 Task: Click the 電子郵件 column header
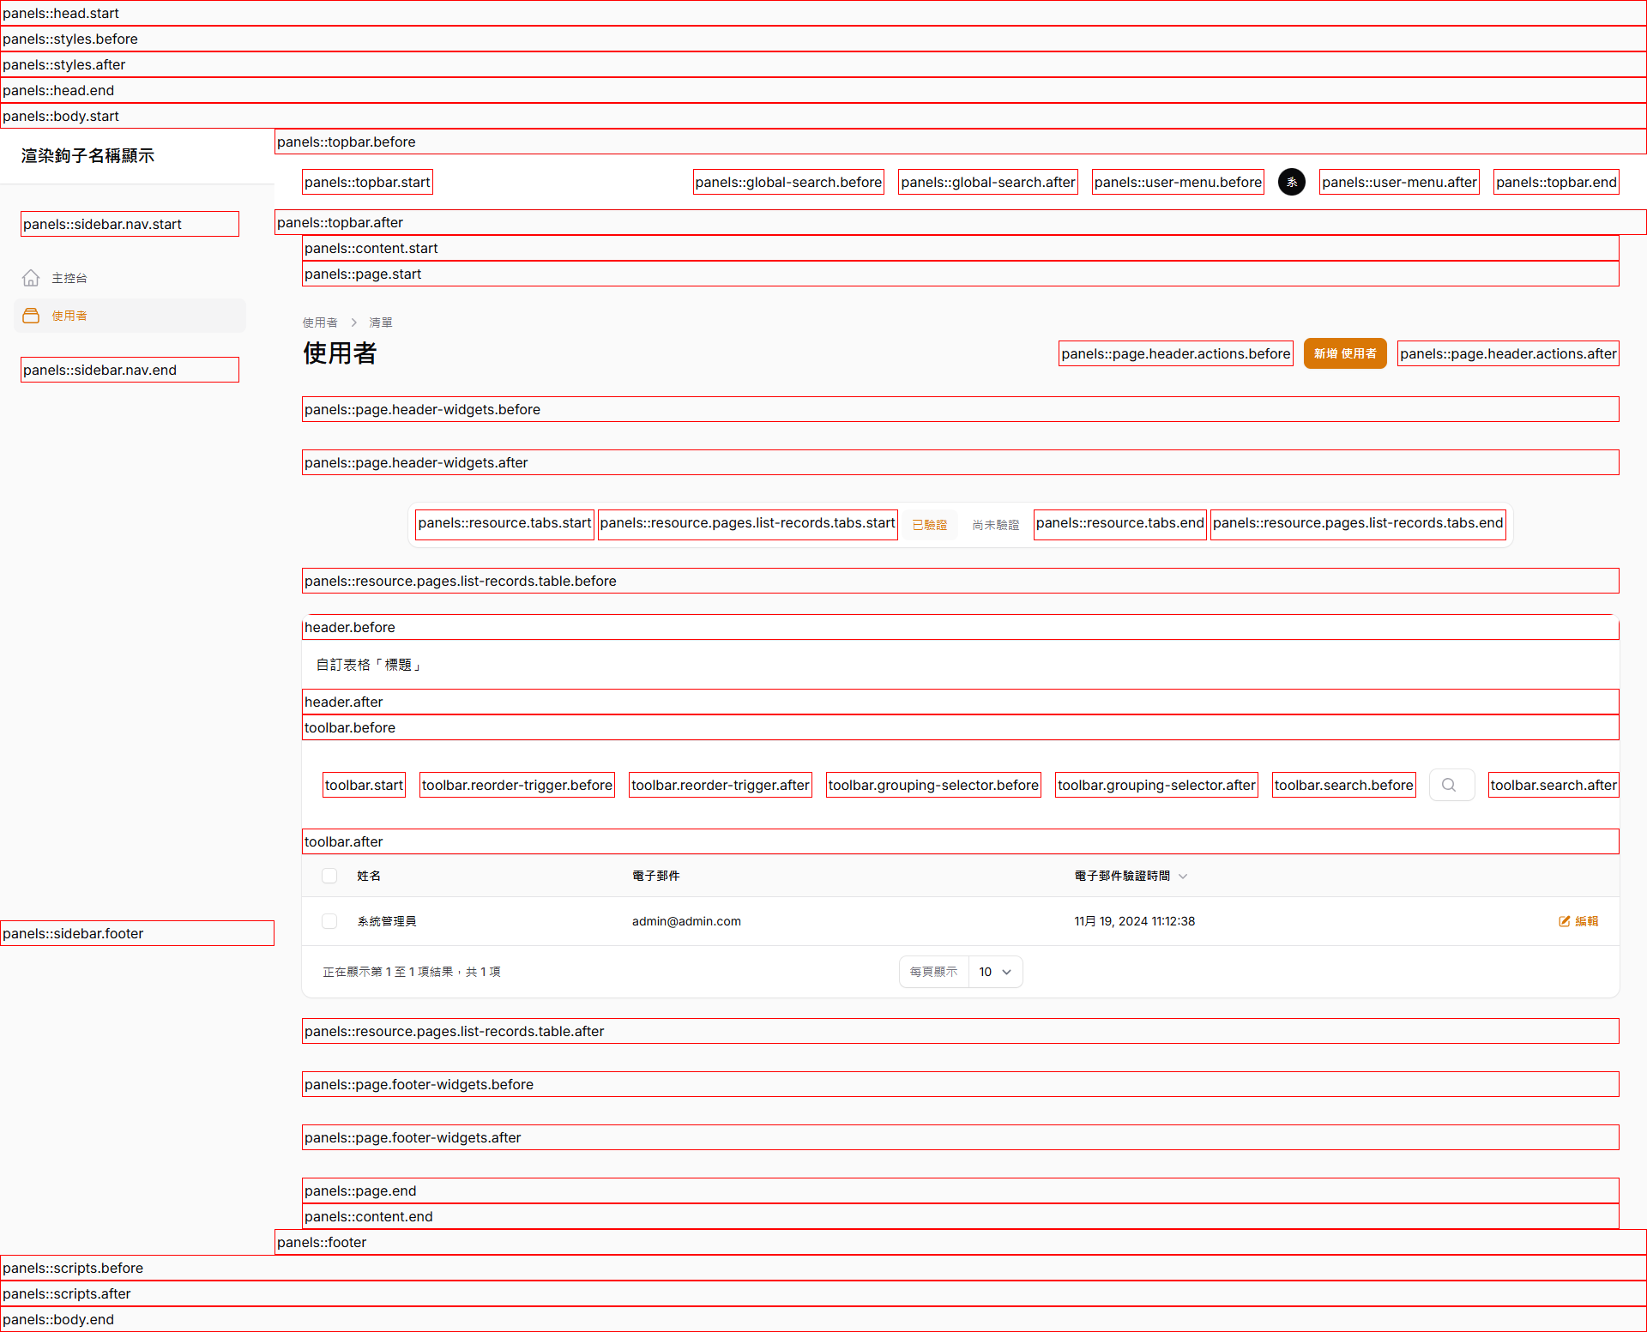pos(656,876)
